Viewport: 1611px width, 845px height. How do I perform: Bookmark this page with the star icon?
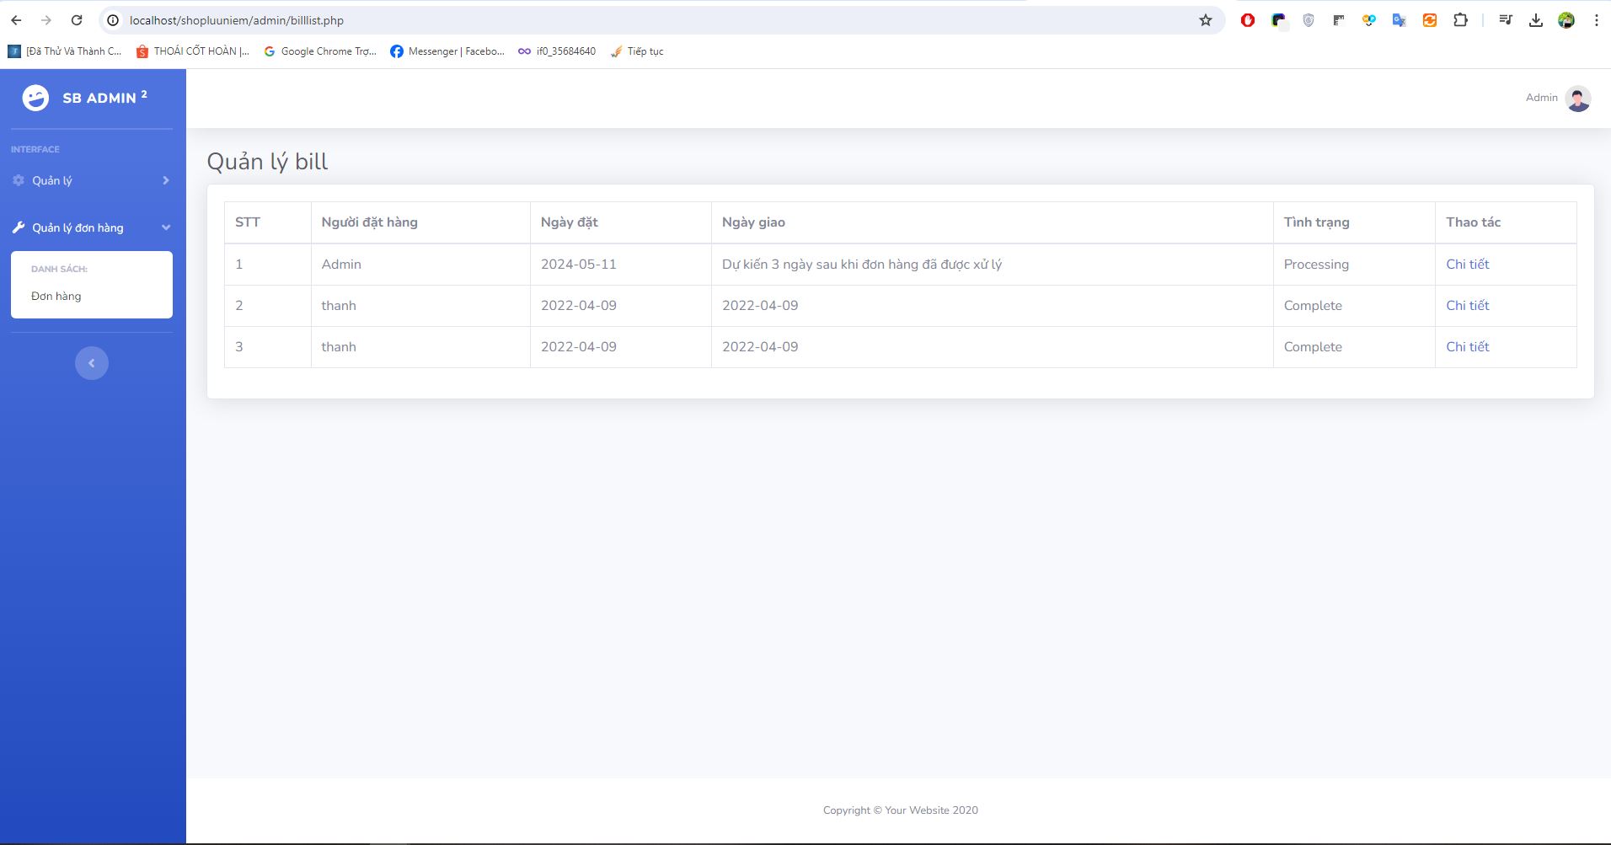(1206, 20)
